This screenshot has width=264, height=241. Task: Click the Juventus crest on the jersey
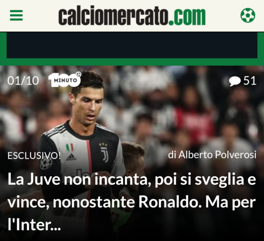(104, 153)
